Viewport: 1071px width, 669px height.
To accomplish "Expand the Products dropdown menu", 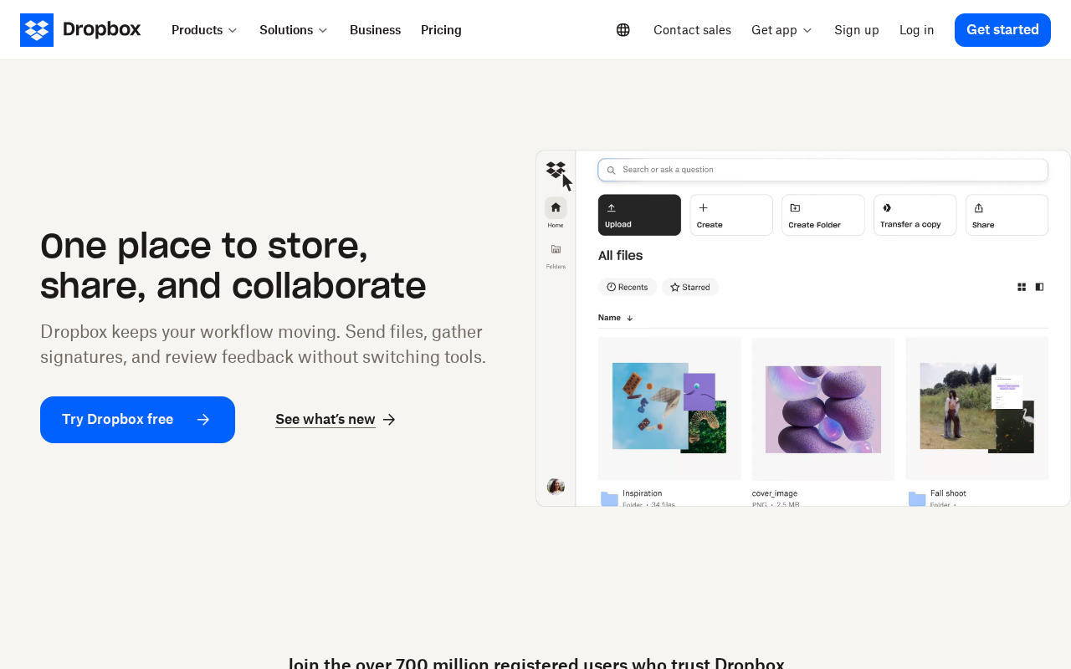I will [x=204, y=30].
